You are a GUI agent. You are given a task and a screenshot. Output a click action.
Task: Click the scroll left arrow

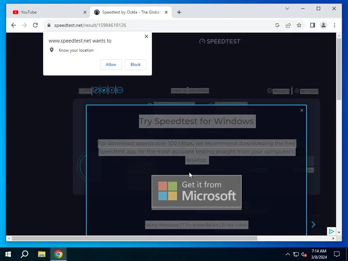(9, 238)
